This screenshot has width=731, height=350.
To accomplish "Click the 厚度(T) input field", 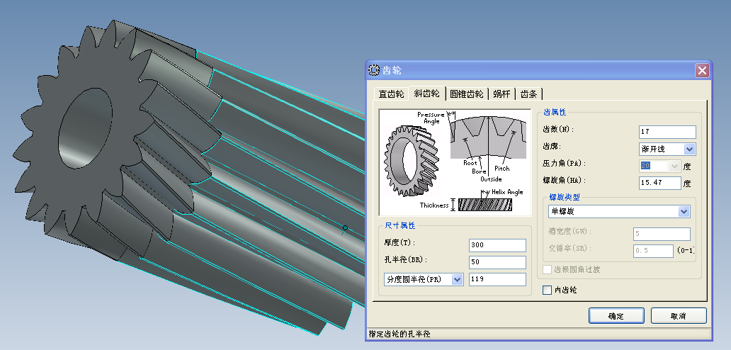I will tap(497, 245).
